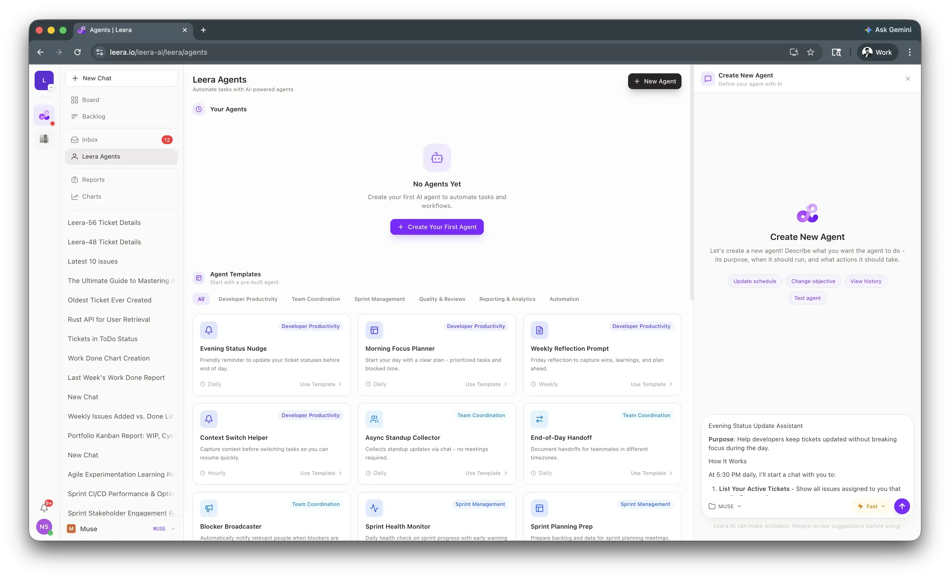Open Backlog in the sidebar

(x=121, y=116)
